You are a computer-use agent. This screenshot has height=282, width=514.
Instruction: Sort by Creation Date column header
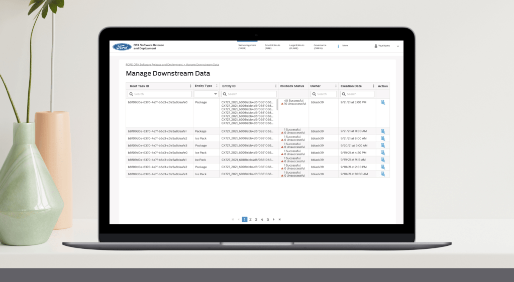351,86
